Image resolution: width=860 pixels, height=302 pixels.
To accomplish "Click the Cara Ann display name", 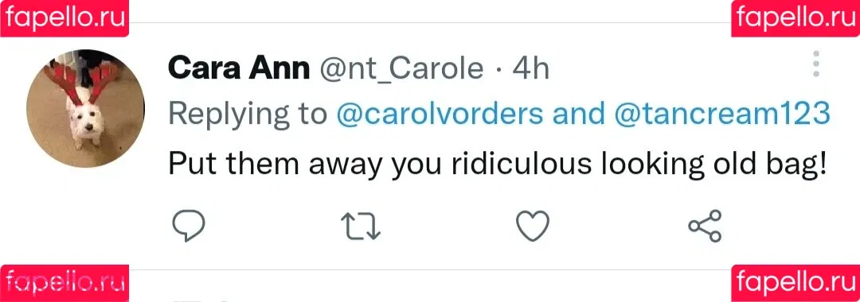I will click(239, 69).
